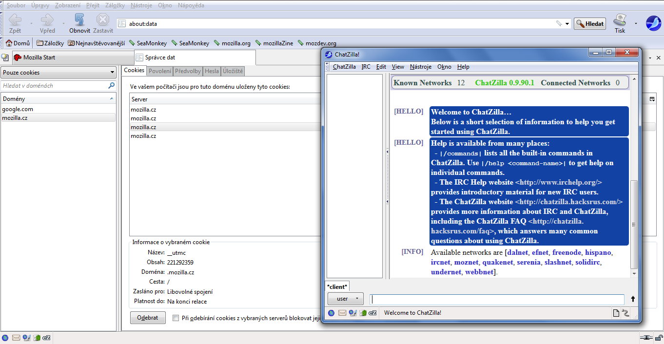664x344 pixels.
Task: Open the Záložky bookmarks folder
Action: [50, 43]
